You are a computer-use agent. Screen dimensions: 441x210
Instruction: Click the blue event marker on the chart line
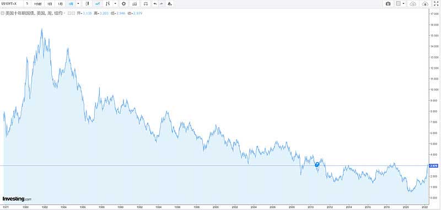click(317, 164)
